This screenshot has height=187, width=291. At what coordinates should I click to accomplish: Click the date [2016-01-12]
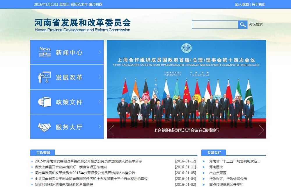[185, 161]
